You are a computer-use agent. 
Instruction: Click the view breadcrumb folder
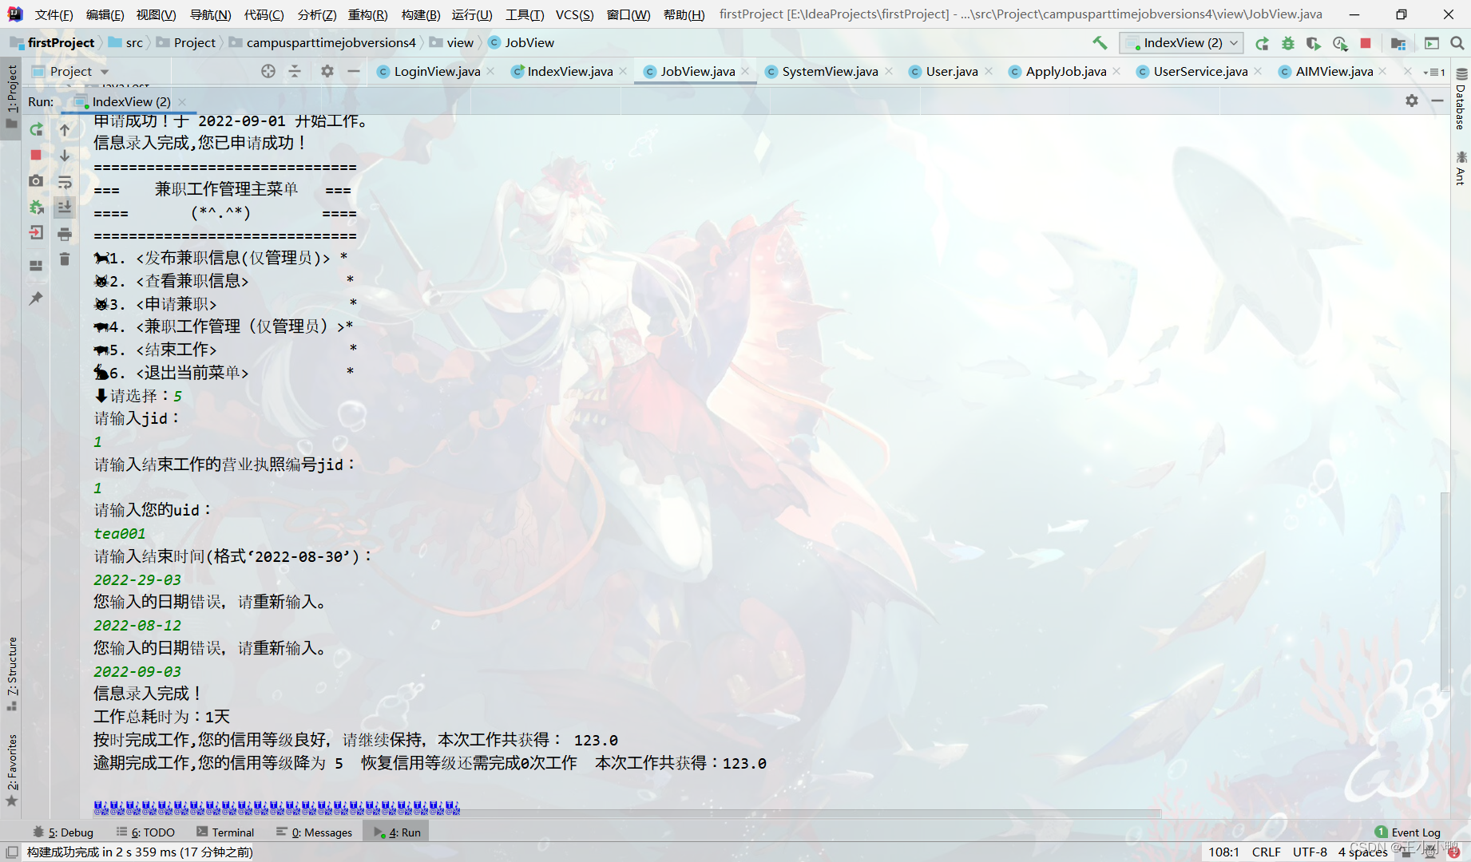[x=451, y=42]
